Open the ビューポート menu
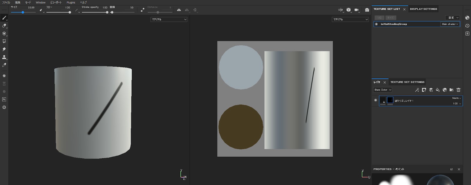The height and width of the screenshot is (185, 471). (56, 2)
